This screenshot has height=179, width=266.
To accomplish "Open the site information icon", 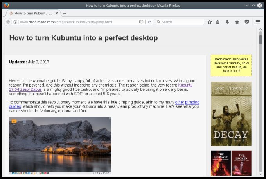I will click(x=15, y=22).
